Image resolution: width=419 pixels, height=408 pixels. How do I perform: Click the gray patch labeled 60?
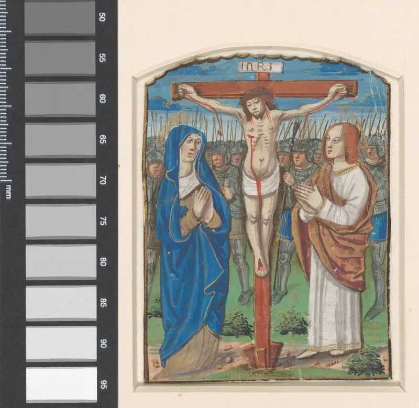click(60, 100)
